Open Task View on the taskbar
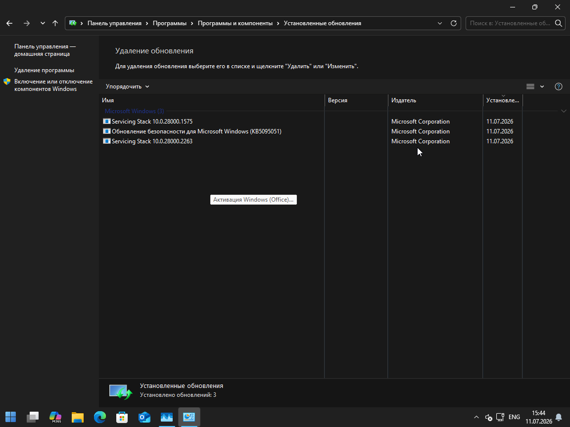The height and width of the screenshot is (427, 570). click(x=33, y=417)
